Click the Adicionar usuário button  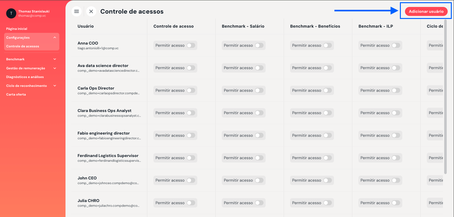click(426, 11)
